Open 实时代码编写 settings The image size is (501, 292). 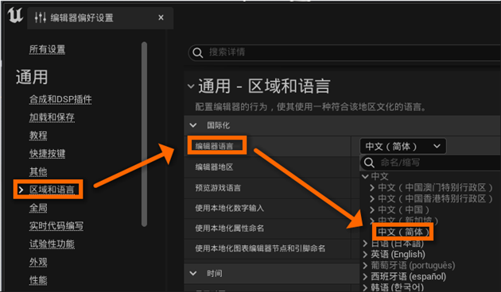pyautogui.click(x=56, y=225)
